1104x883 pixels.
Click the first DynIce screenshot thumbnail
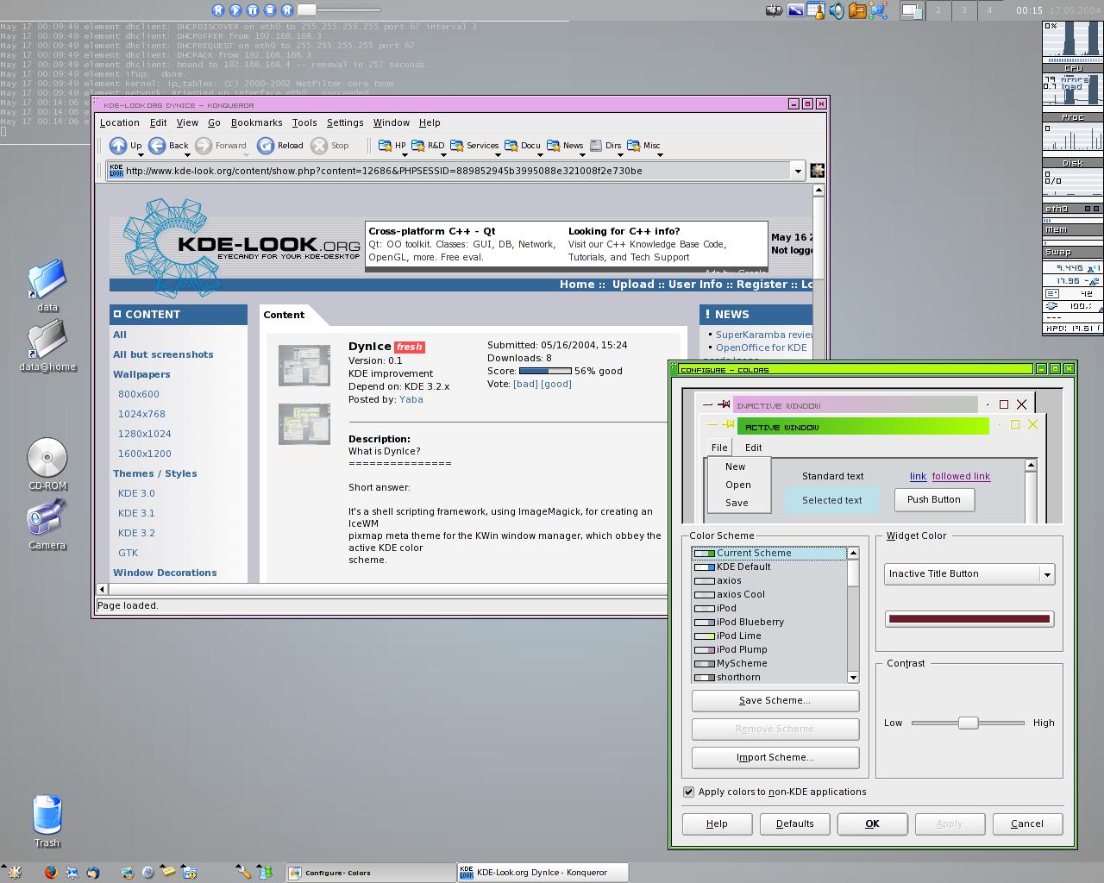click(x=304, y=366)
